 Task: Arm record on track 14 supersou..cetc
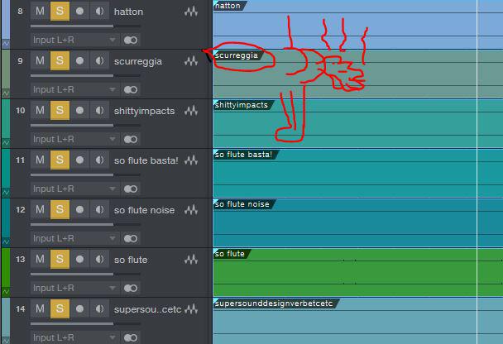pyautogui.click(x=79, y=308)
